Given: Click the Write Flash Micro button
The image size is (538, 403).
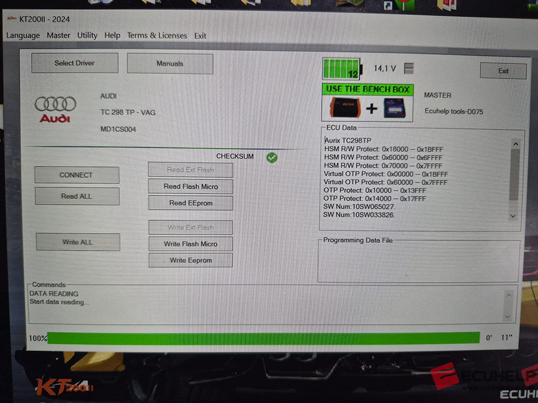Looking at the screenshot, I should (190, 244).
